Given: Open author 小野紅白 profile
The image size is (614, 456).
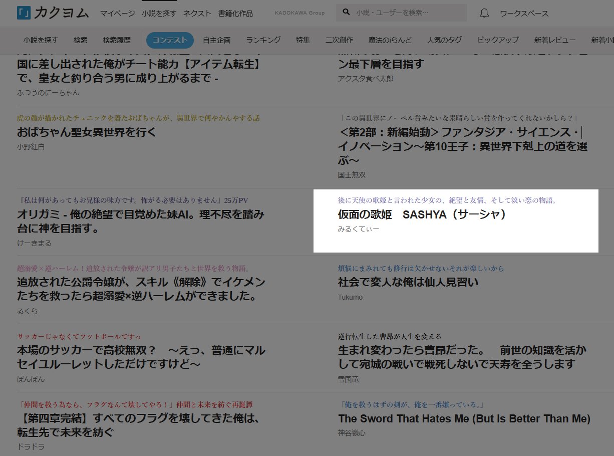Looking at the screenshot, I should pyautogui.click(x=31, y=147).
